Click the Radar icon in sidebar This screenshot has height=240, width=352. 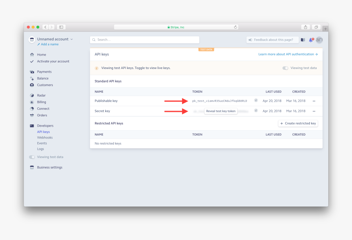tap(32, 96)
